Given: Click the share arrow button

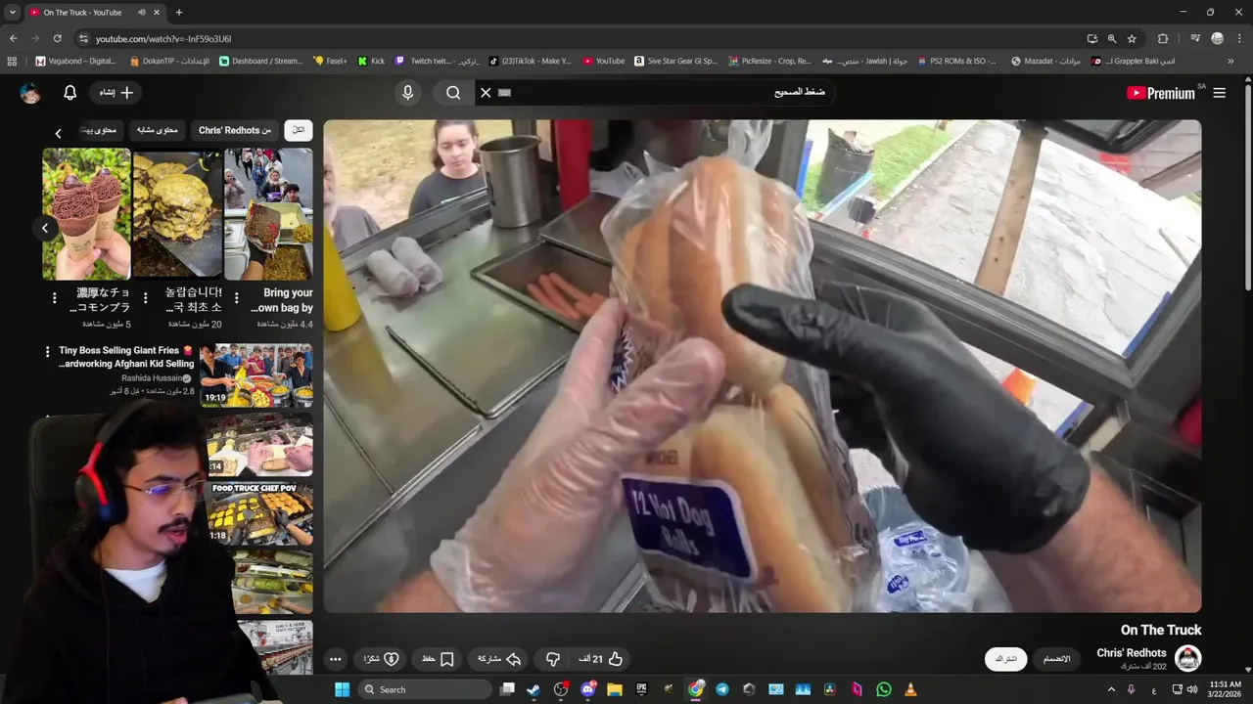Looking at the screenshot, I should coord(499,659).
